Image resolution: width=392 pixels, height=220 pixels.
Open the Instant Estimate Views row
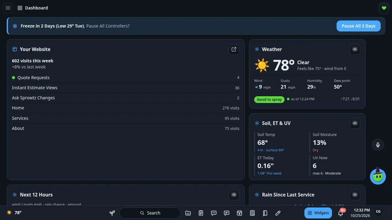click(x=126, y=88)
